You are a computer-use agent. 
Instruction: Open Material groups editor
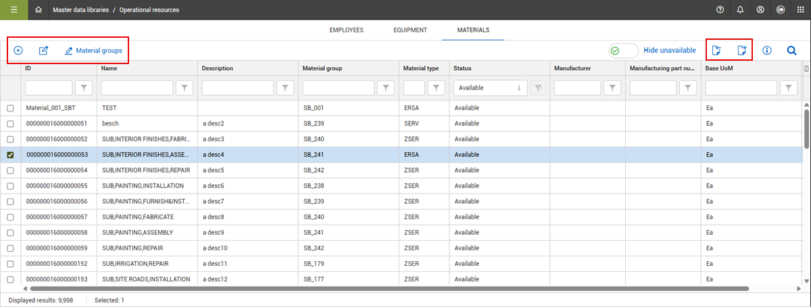(x=95, y=51)
